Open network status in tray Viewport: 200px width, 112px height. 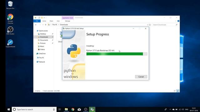point(180,109)
